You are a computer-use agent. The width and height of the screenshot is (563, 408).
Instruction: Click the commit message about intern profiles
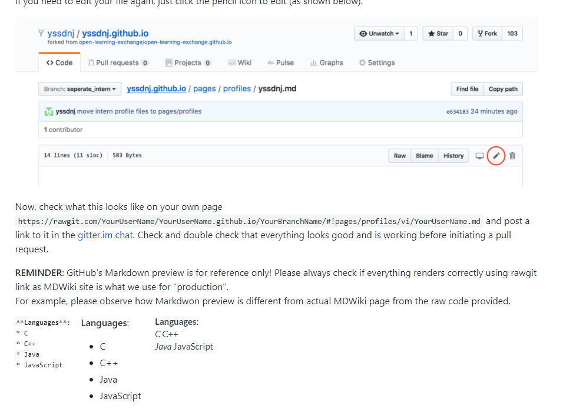coord(140,111)
